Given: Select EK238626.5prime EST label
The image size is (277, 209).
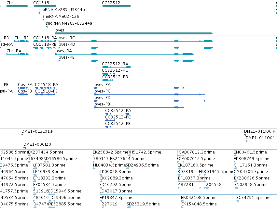Looking at the screenshot, I should click(x=252, y=178).
